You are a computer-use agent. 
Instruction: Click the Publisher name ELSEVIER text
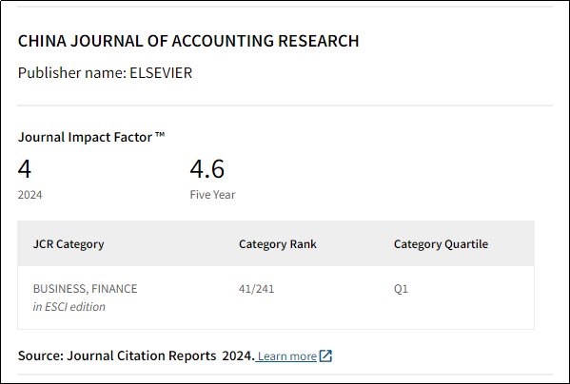(105, 73)
